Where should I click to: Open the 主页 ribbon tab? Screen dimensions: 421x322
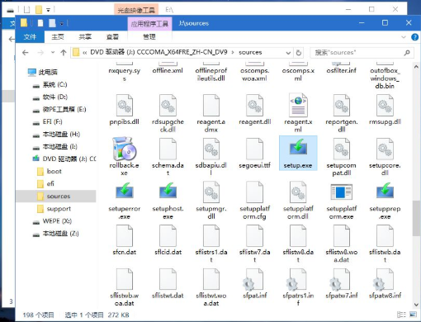click(58, 37)
